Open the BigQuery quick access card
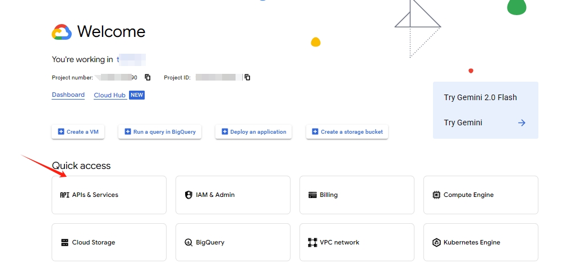This screenshot has height=273, width=567. (x=233, y=242)
